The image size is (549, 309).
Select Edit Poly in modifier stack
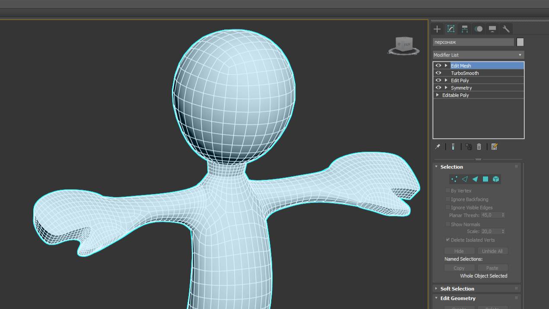click(x=460, y=80)
